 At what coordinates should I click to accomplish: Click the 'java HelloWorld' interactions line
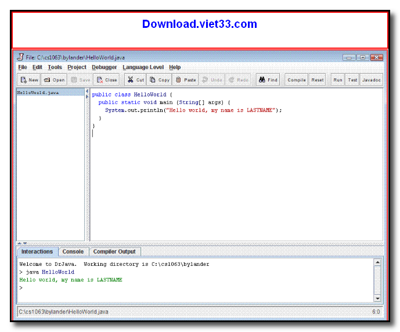[47, 272]
